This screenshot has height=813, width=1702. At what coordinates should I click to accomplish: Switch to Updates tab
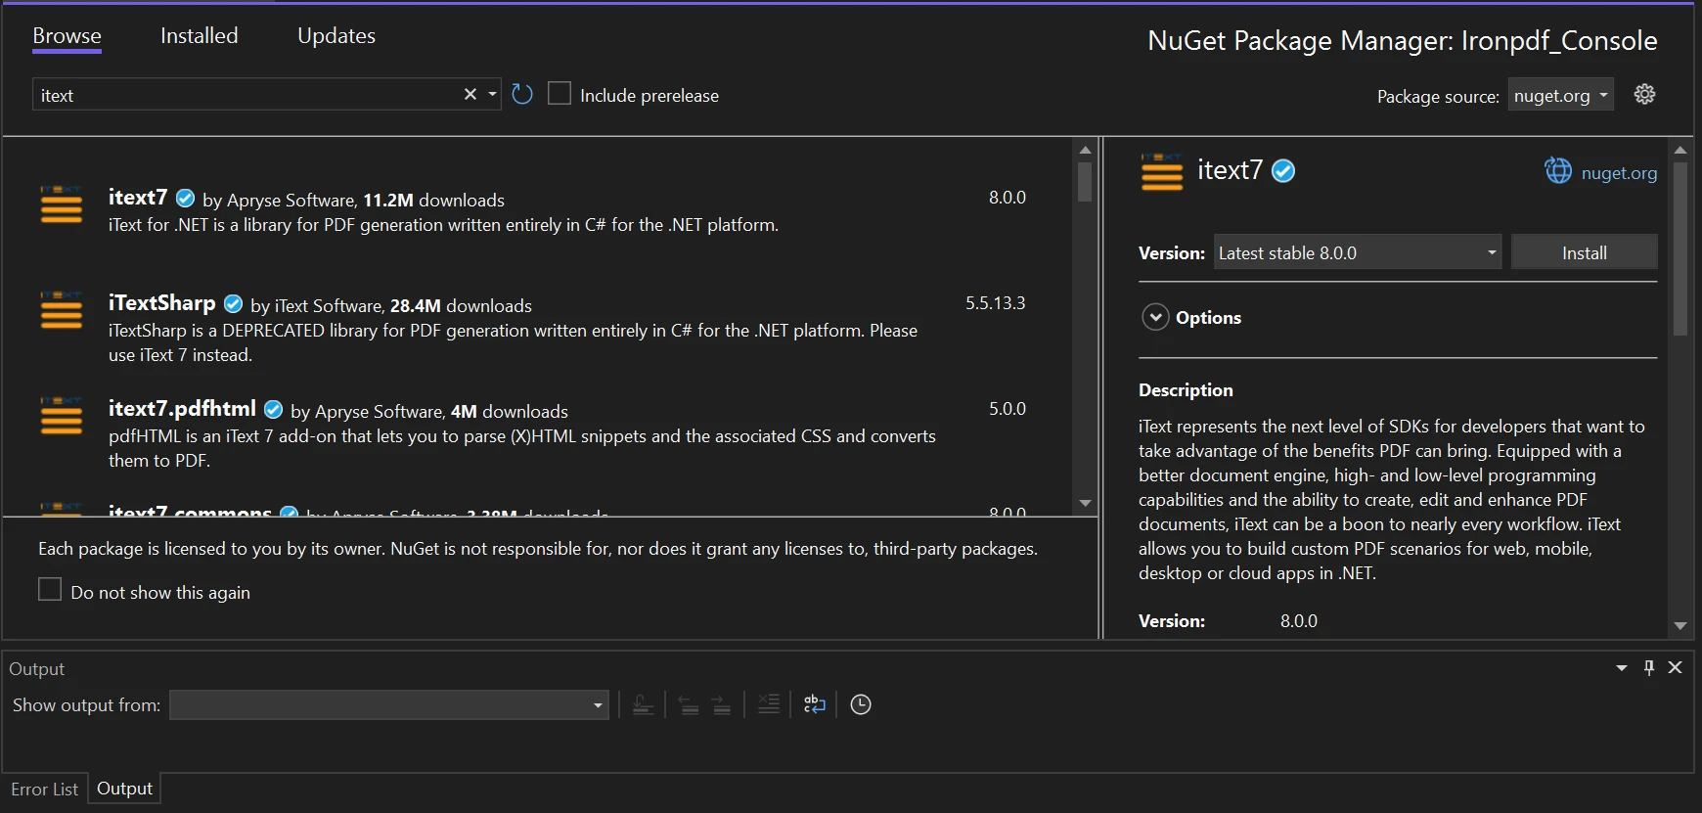336,36
